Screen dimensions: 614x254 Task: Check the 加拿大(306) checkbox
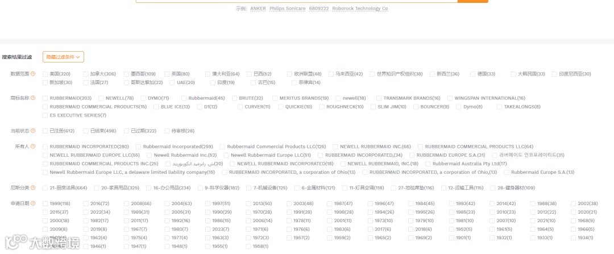[86, 74]
